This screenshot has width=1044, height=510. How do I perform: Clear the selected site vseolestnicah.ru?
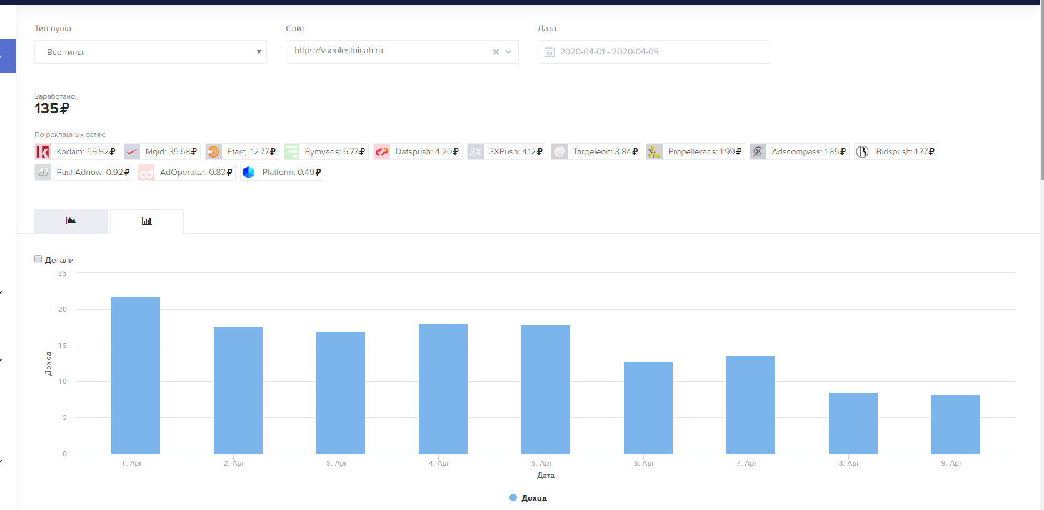click(x=496, y=52)
